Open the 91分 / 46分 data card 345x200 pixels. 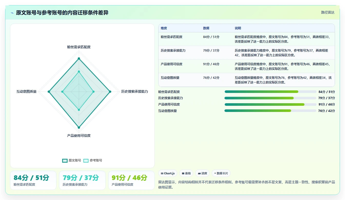[x=131, y=180]
